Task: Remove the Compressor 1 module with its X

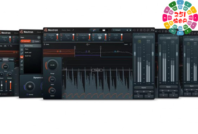Action: point(77,40)
